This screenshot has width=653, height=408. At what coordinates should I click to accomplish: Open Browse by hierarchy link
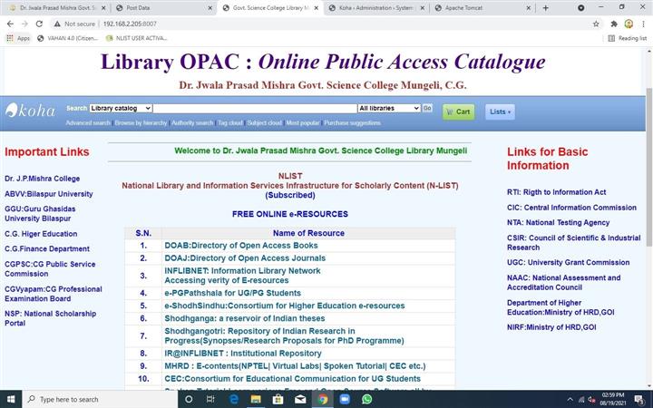tap(141, 122)
